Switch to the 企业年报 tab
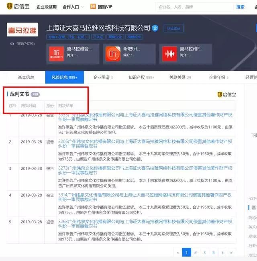Image resolution: width=257 pixels, height=261 pixels. [218, 77]
